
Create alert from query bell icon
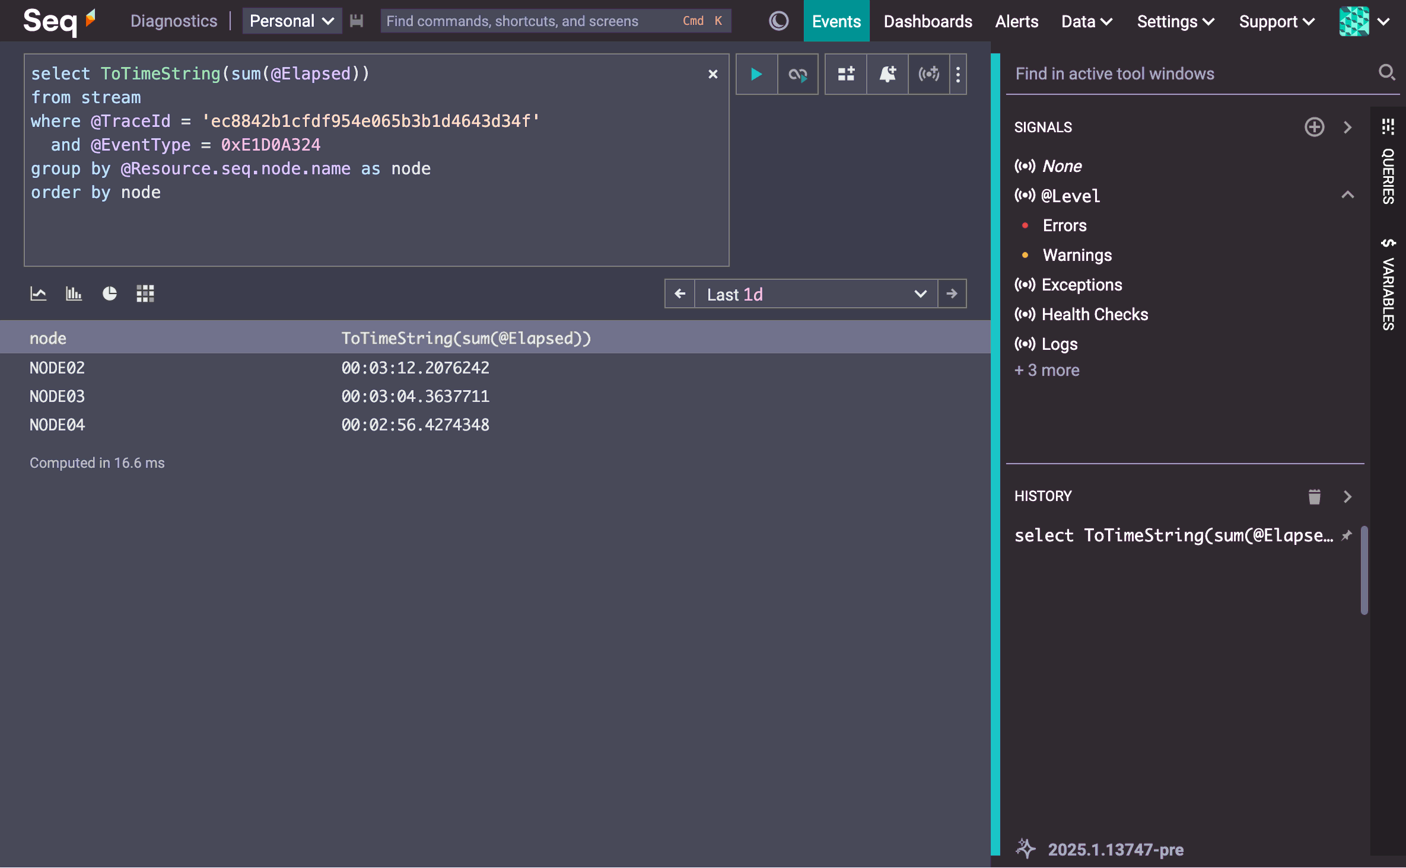(x=888, y=74)
